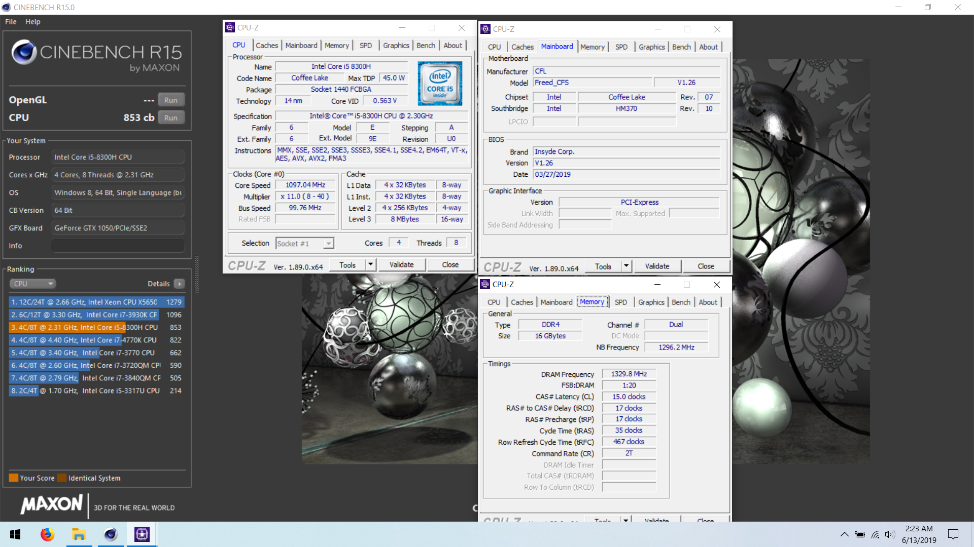Click the Intel Core i5 logo in CPU-Z
Image resolution: width=974 pixels, height=547 pixels.
click(x=440, y=84)
